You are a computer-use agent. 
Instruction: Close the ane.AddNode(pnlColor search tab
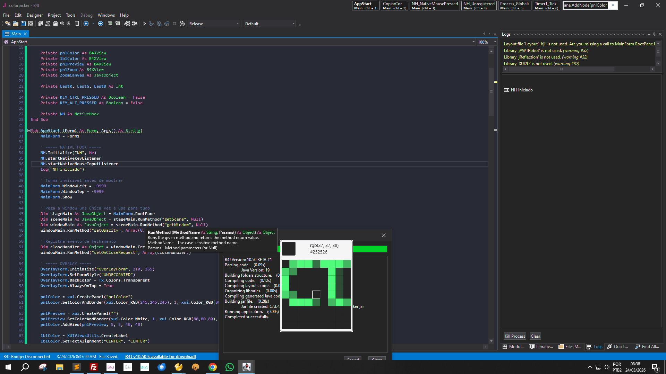pyautogui.click(x=613, y=5)
